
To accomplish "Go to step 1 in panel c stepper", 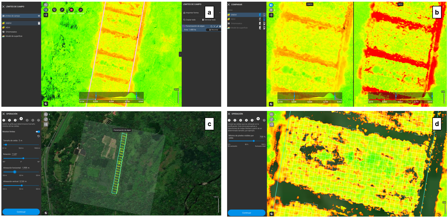I will pyautogui.click(x=4, y=120).
